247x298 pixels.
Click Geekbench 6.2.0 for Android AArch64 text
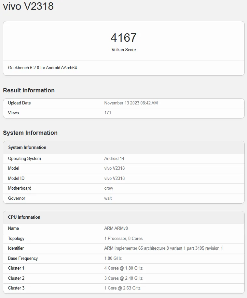pyautogui.click(x=42, y=68)
